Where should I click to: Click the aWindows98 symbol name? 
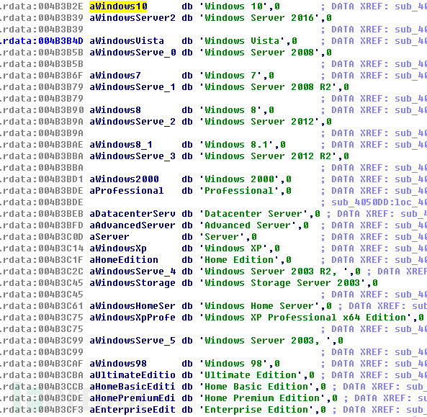coord(118,364)
